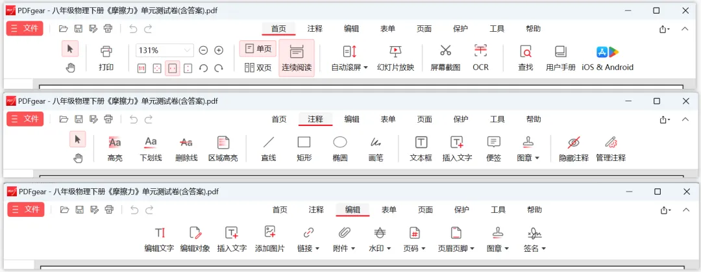Expand the 自动滚屏 auto-scroll dropdown
The image size is (701, 272).
350,68
